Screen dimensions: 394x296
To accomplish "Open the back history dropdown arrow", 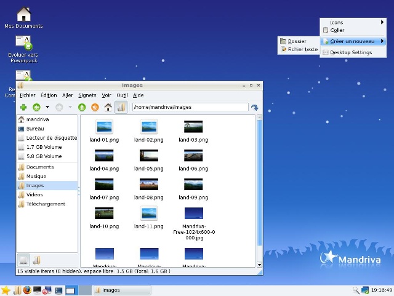I will 47,107.
